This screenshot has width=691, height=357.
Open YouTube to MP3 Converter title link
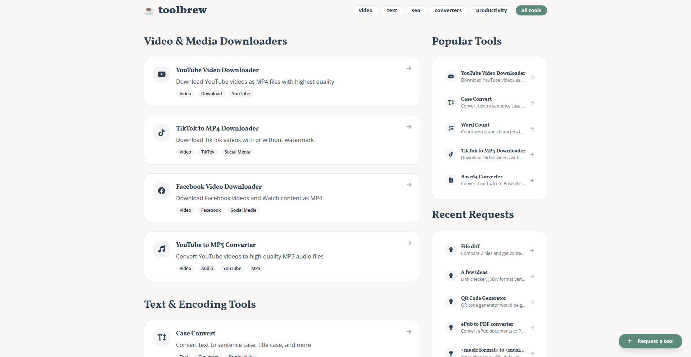point(216,245)
